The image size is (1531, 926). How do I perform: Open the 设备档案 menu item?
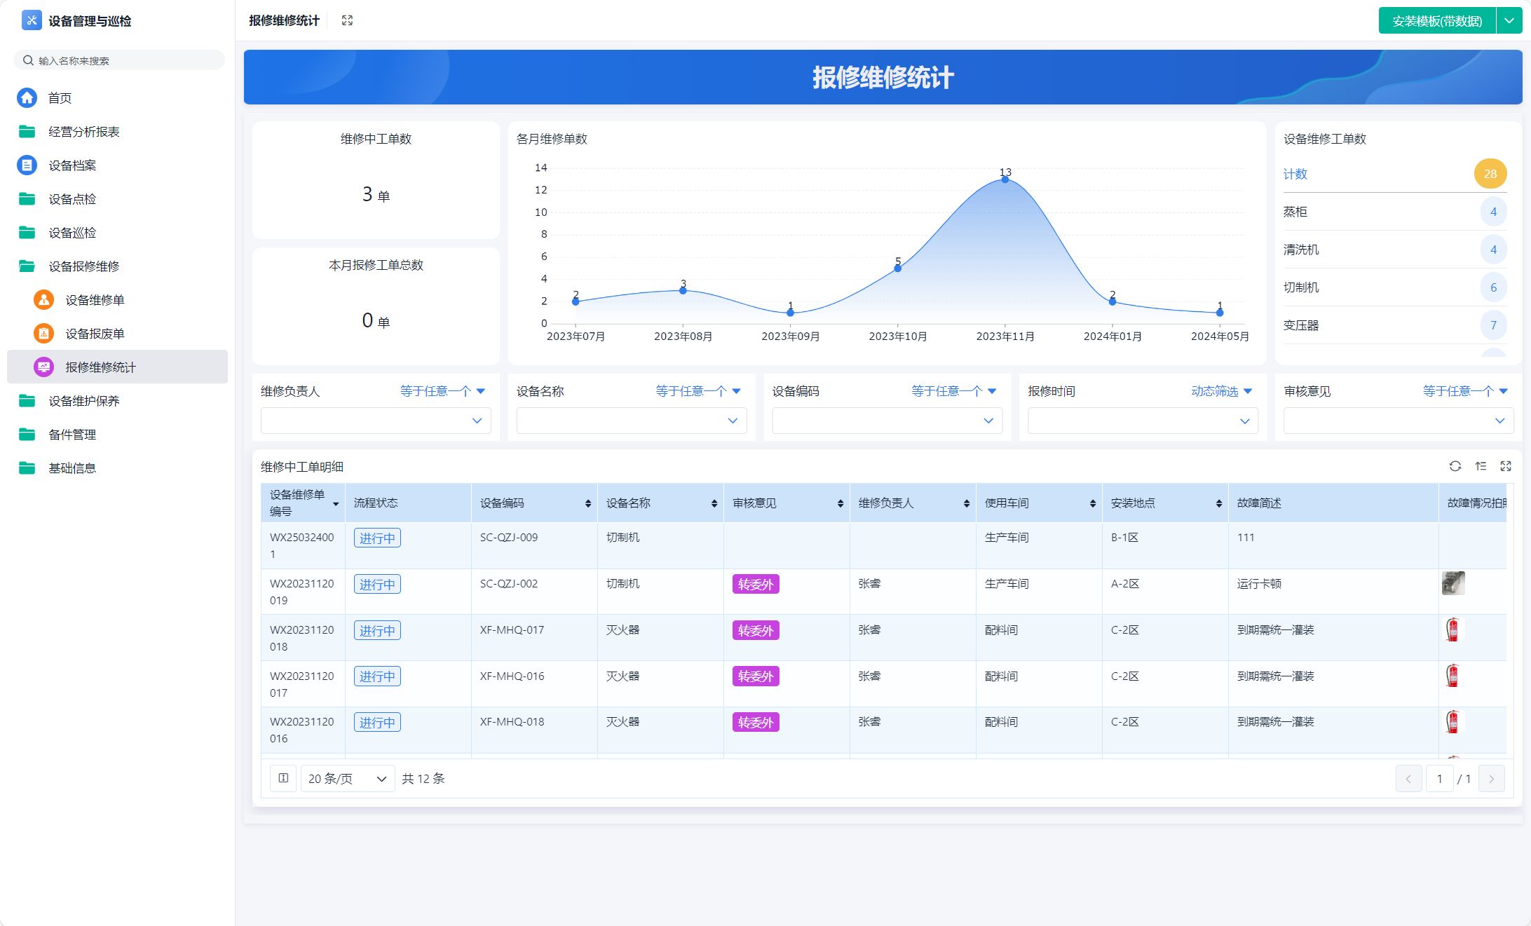[x=72, y=165]
